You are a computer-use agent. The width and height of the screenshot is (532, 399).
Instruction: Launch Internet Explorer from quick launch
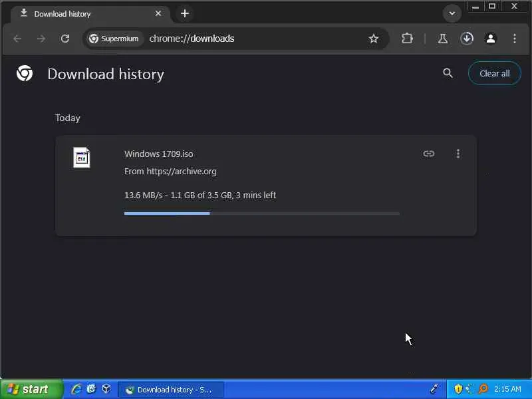click(76, 389)
